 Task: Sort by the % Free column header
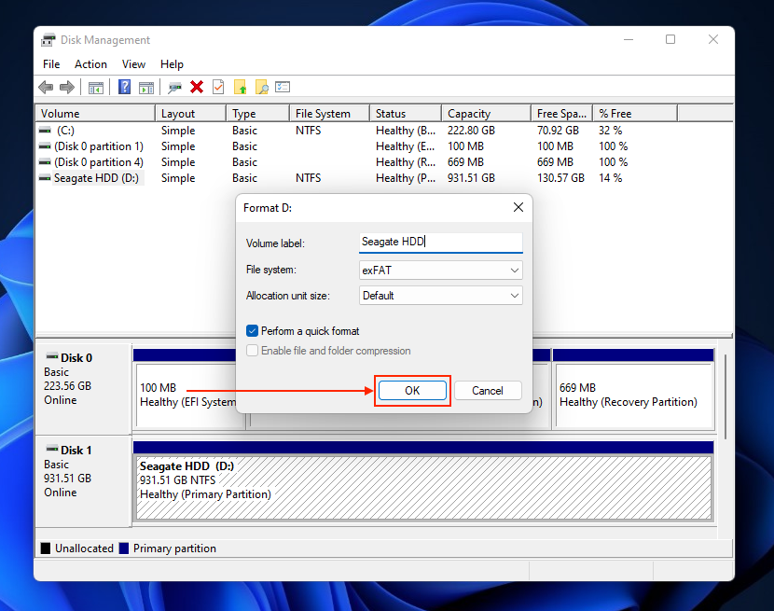pyautogui.click(x=635, y=113)
